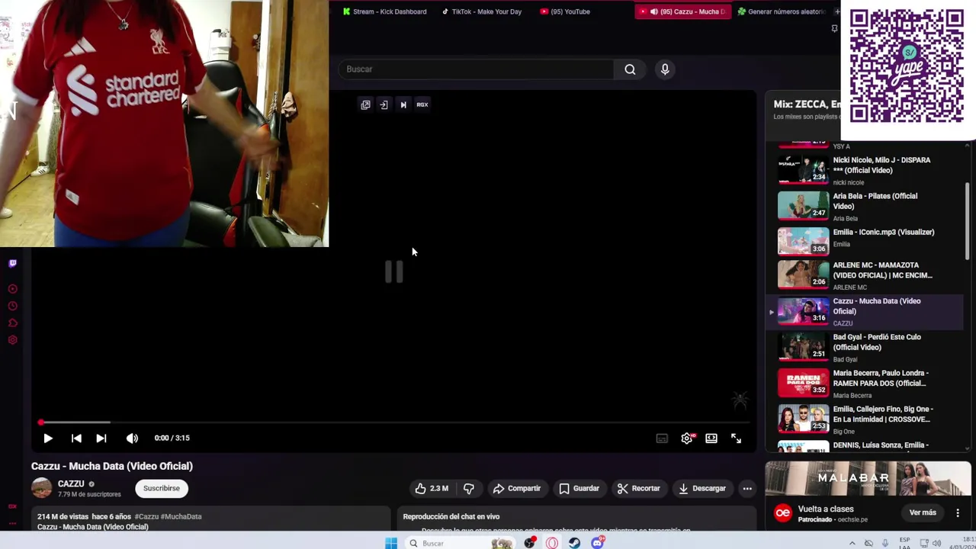This screenshot has width=976, height=549.
Task: Switch to TikTok - Make Your Day tab
Action: (x=481, y=11)
